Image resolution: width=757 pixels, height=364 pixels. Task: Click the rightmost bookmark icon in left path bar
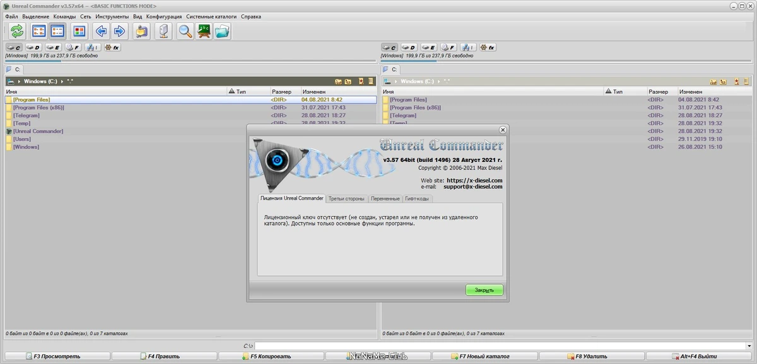(370, 81)
